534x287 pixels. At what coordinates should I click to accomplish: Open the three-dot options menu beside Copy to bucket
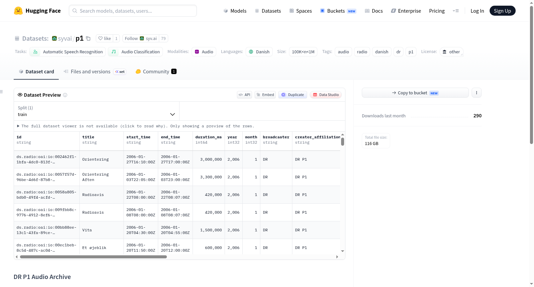(477, 93)
